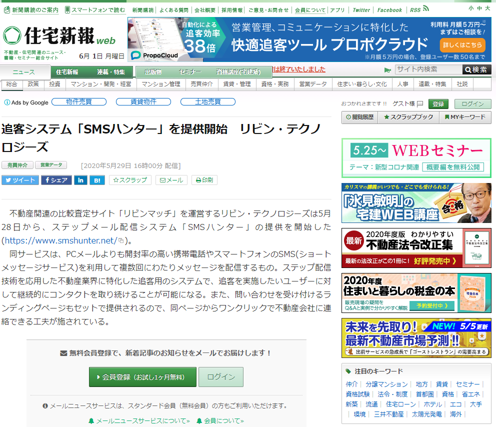Choose 社説 category
This screenshot has width=496, height=427.
(462, 84)
